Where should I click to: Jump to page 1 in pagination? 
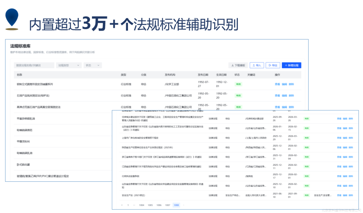tap(128, 205)
